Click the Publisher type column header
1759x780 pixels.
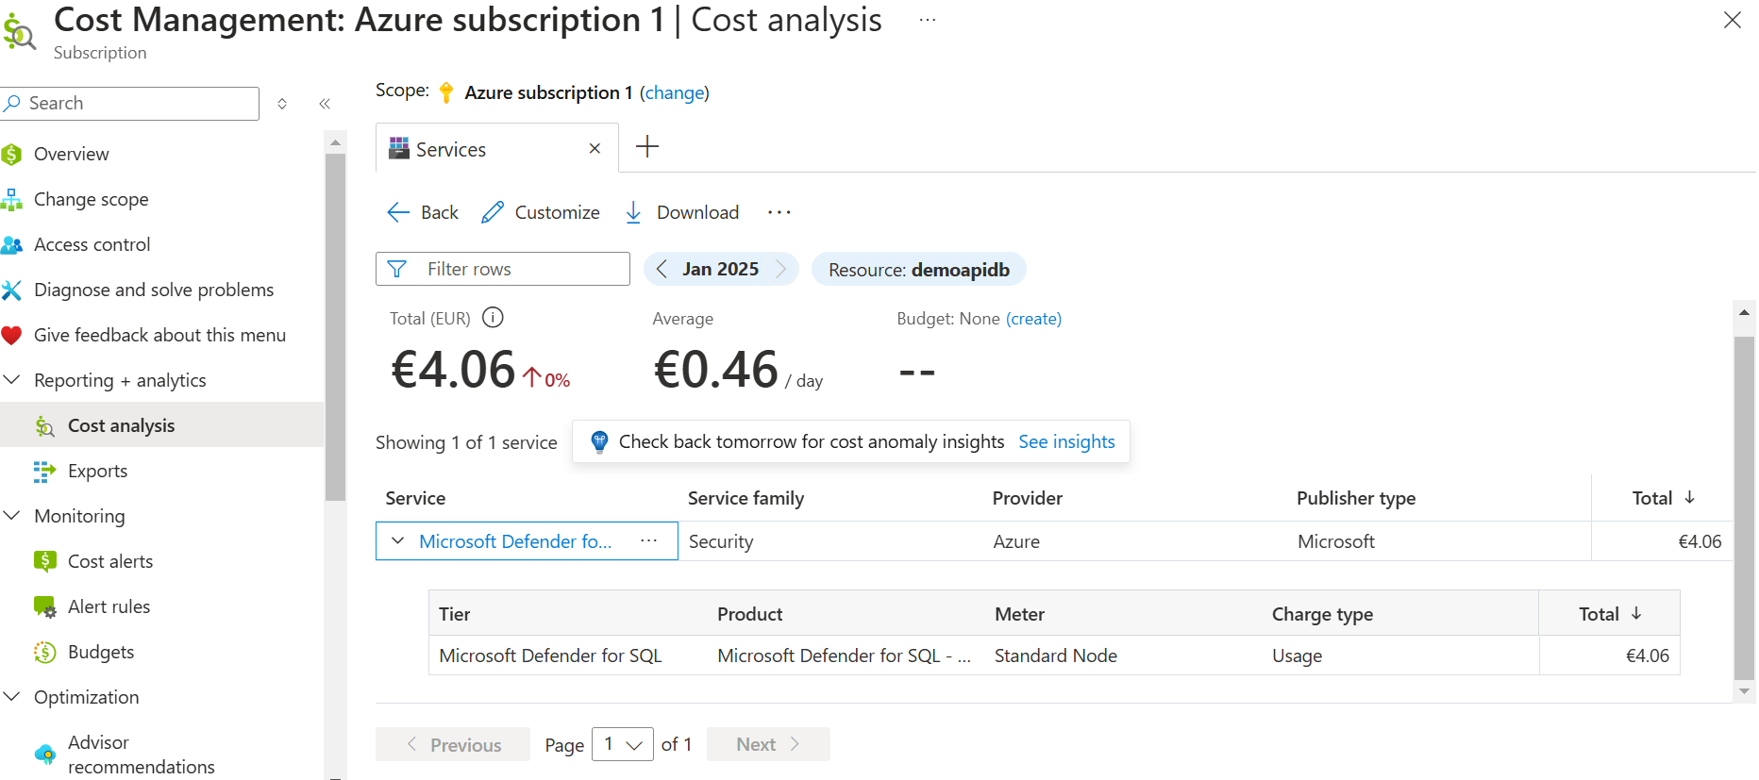pos(1356,498)
